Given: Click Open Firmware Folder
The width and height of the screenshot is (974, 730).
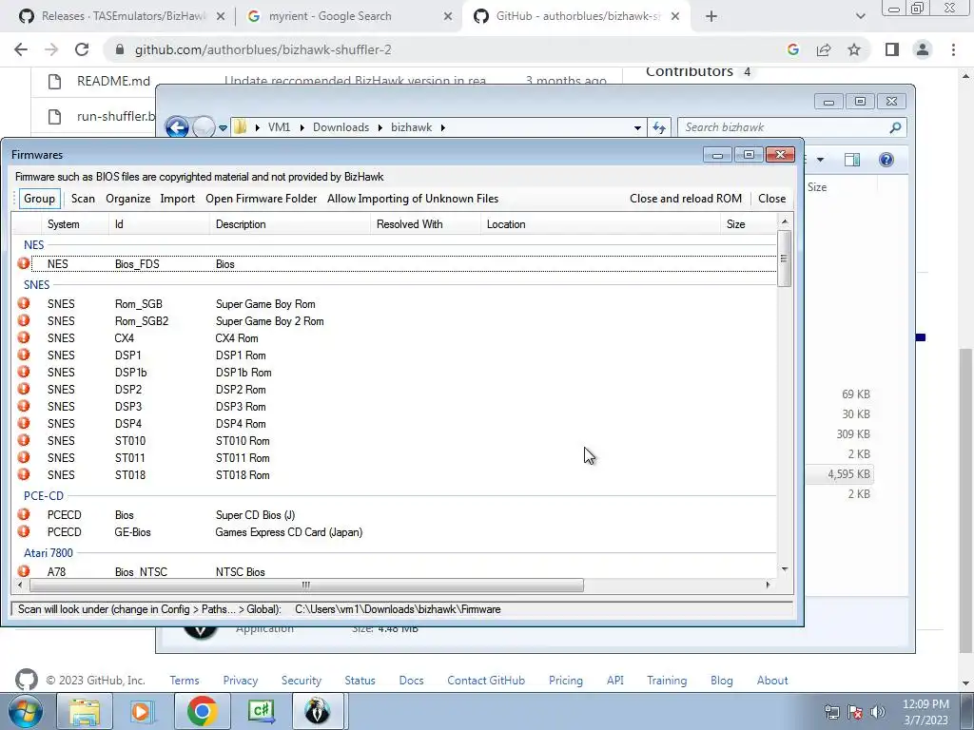Looking at the screenshot, I should (261, 199).
